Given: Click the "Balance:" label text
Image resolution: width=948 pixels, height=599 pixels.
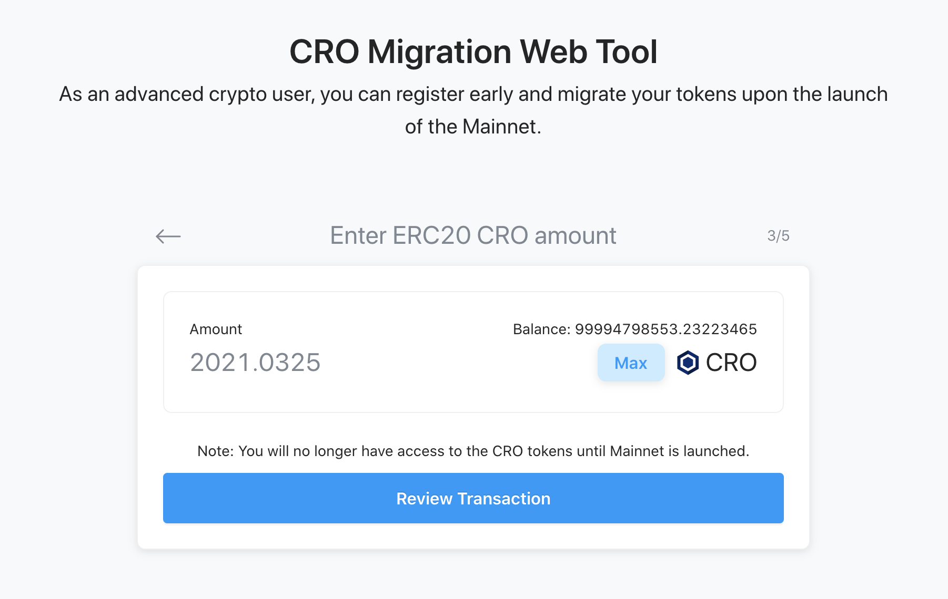Looking at the screenshot, I should pyautogui.click(x=541, y=329).
